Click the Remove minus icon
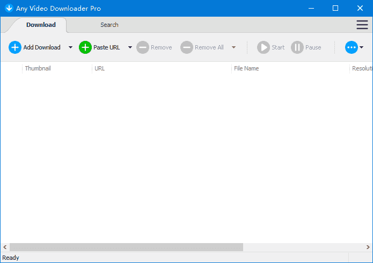 click(x=143, y=47)
